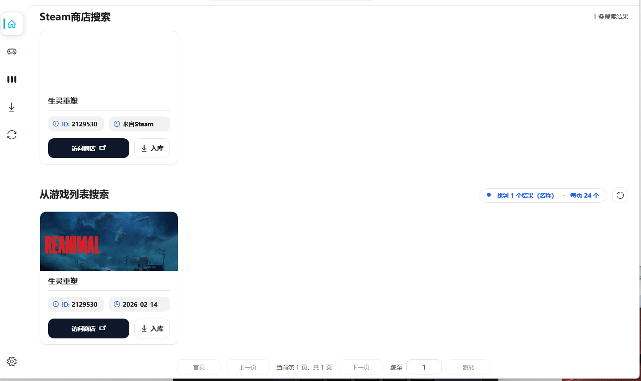The height and width of the screenshot is (381, 641).
Task: Open the game controller sidebar icon
Action: pos(12,52)
